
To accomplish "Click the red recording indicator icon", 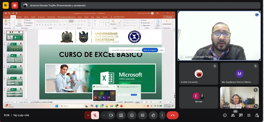I will coord(15,5).
